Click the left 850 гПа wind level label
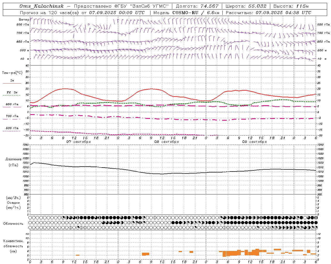Screen dimensions: 331x264 (x=22, y=42)
